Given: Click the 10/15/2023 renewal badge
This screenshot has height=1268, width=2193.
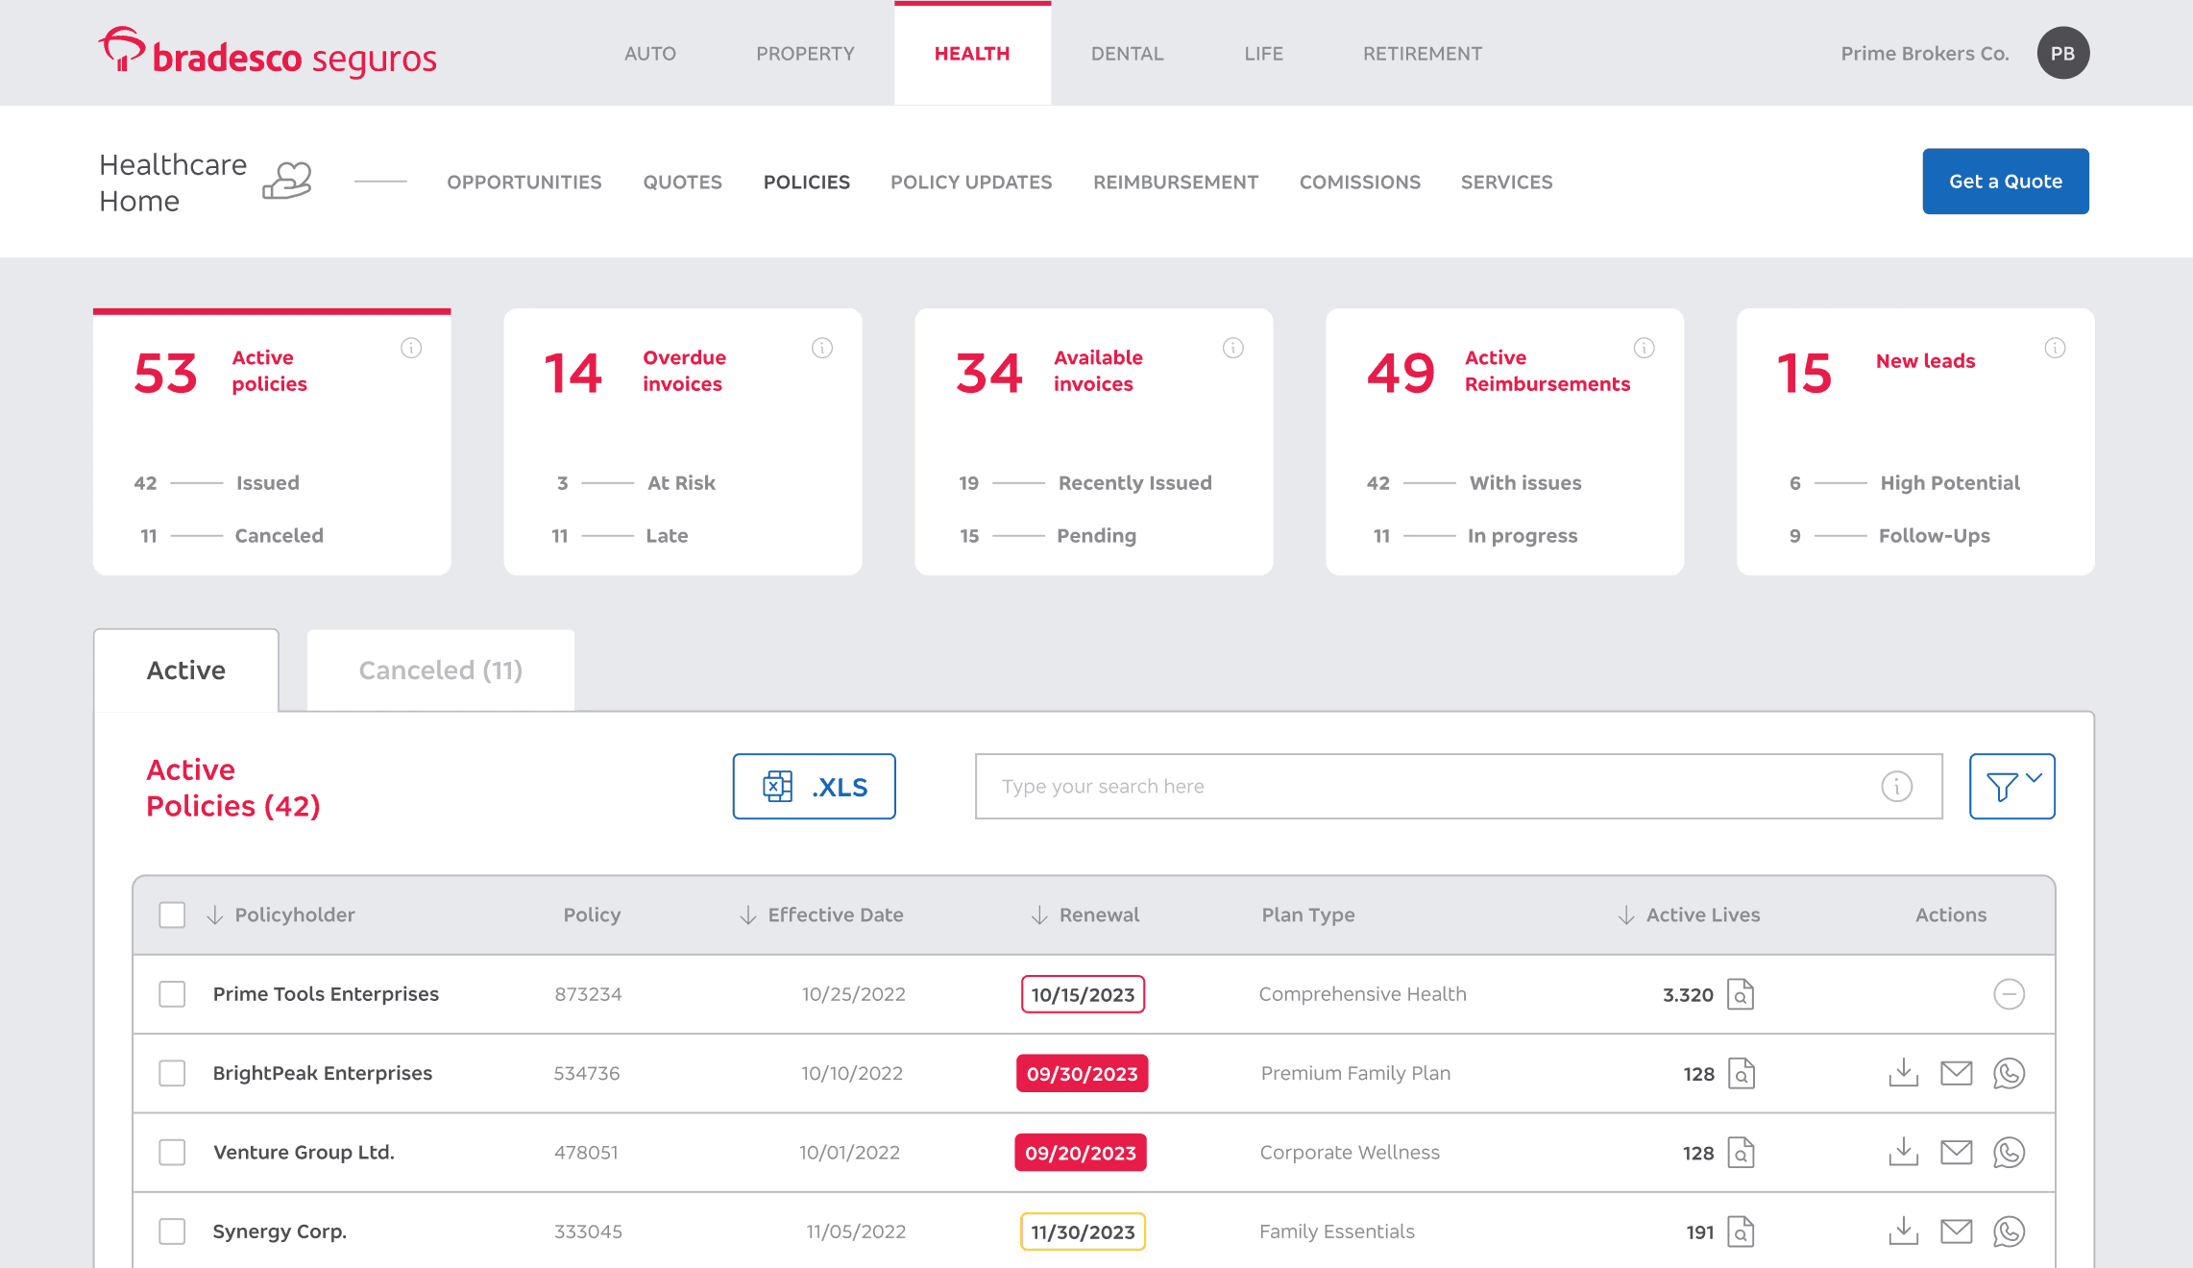Looking at the screenshot, I should pos(1083,994).
